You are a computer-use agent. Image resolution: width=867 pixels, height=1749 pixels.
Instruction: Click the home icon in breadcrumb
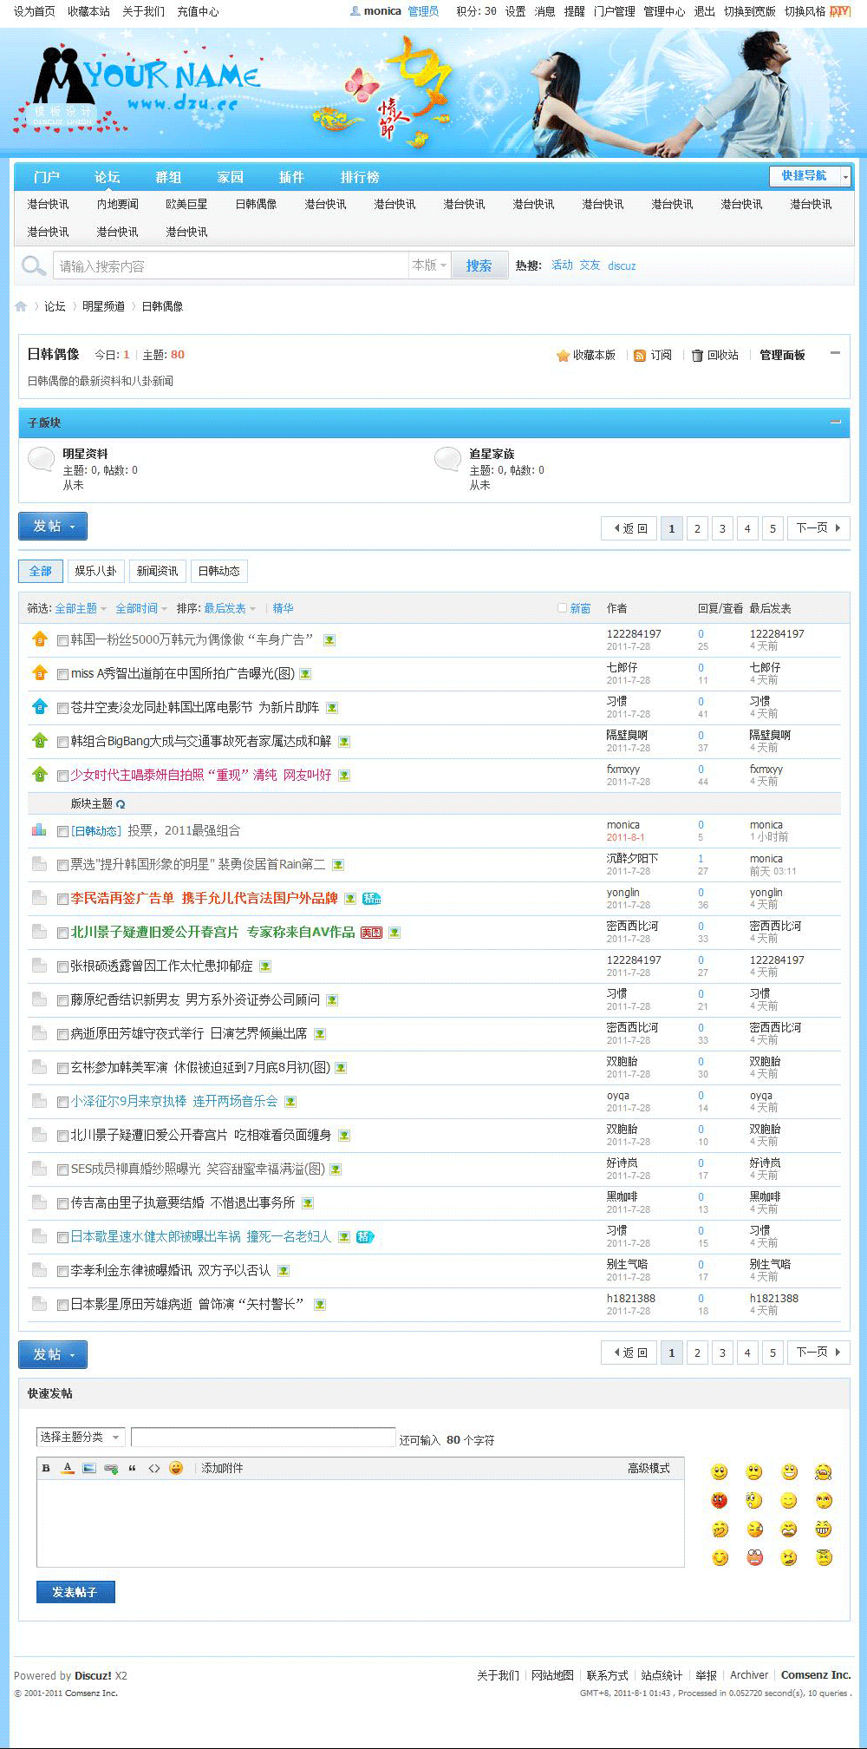[21, 306]
